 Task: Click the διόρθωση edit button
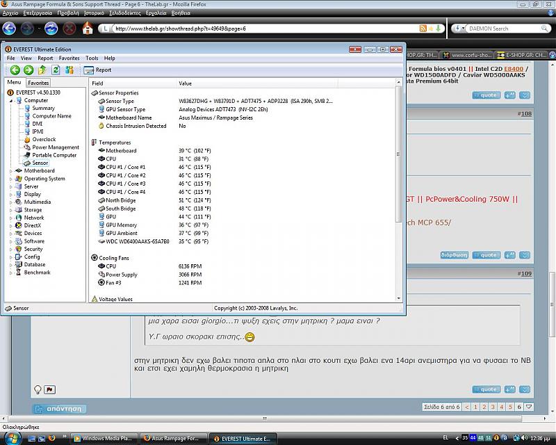point(454,255)
